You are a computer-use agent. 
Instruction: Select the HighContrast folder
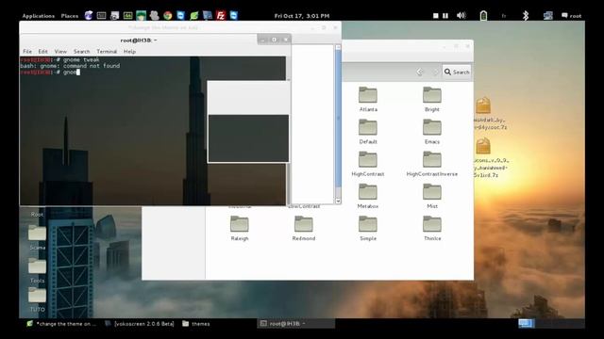pos(368,164)
